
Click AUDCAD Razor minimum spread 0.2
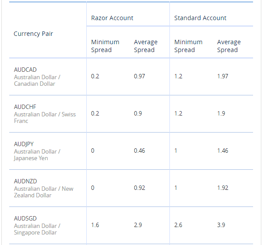95,77
